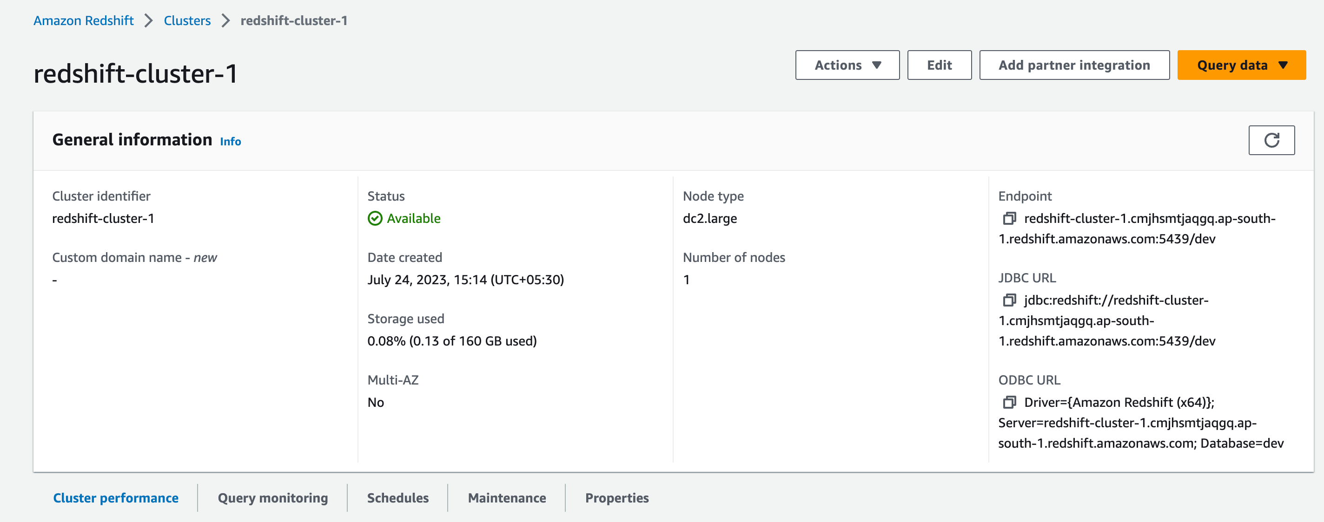Viewport: 1324px width, 522px height.
Task: Click the Edit button
Action: click(939, 65)
